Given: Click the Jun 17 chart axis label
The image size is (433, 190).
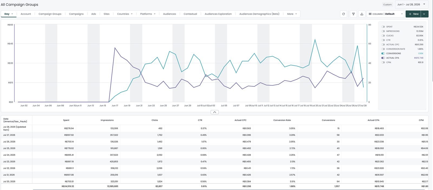Looking at the screenshot, I should pyautogui.click(x=115, y=106).
